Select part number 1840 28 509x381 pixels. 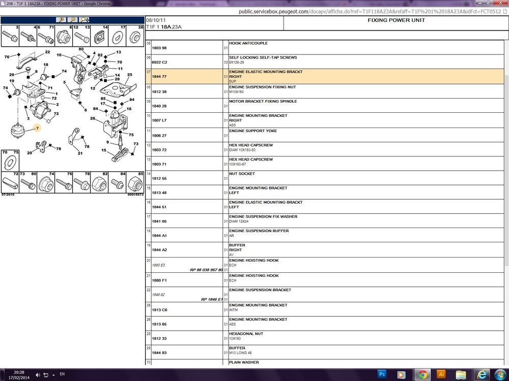pyautogui.click(x=159, y=106)
